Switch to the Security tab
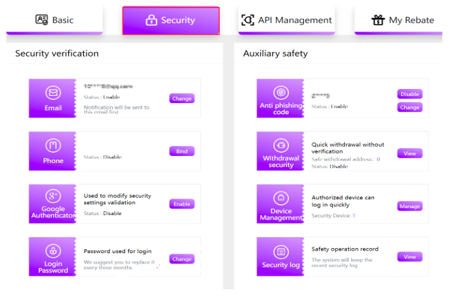Screen dimensions: 452x297 [171, 21]
